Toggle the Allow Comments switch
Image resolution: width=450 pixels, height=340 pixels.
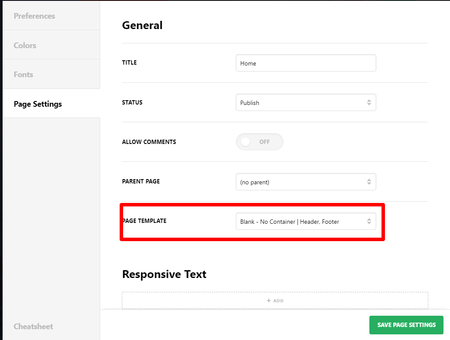coord(260,142)
